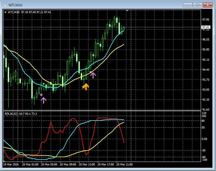The width and height of the screenshot is (216, 171).
Task: Click the current price label 97.41
Action: point(206,27)
